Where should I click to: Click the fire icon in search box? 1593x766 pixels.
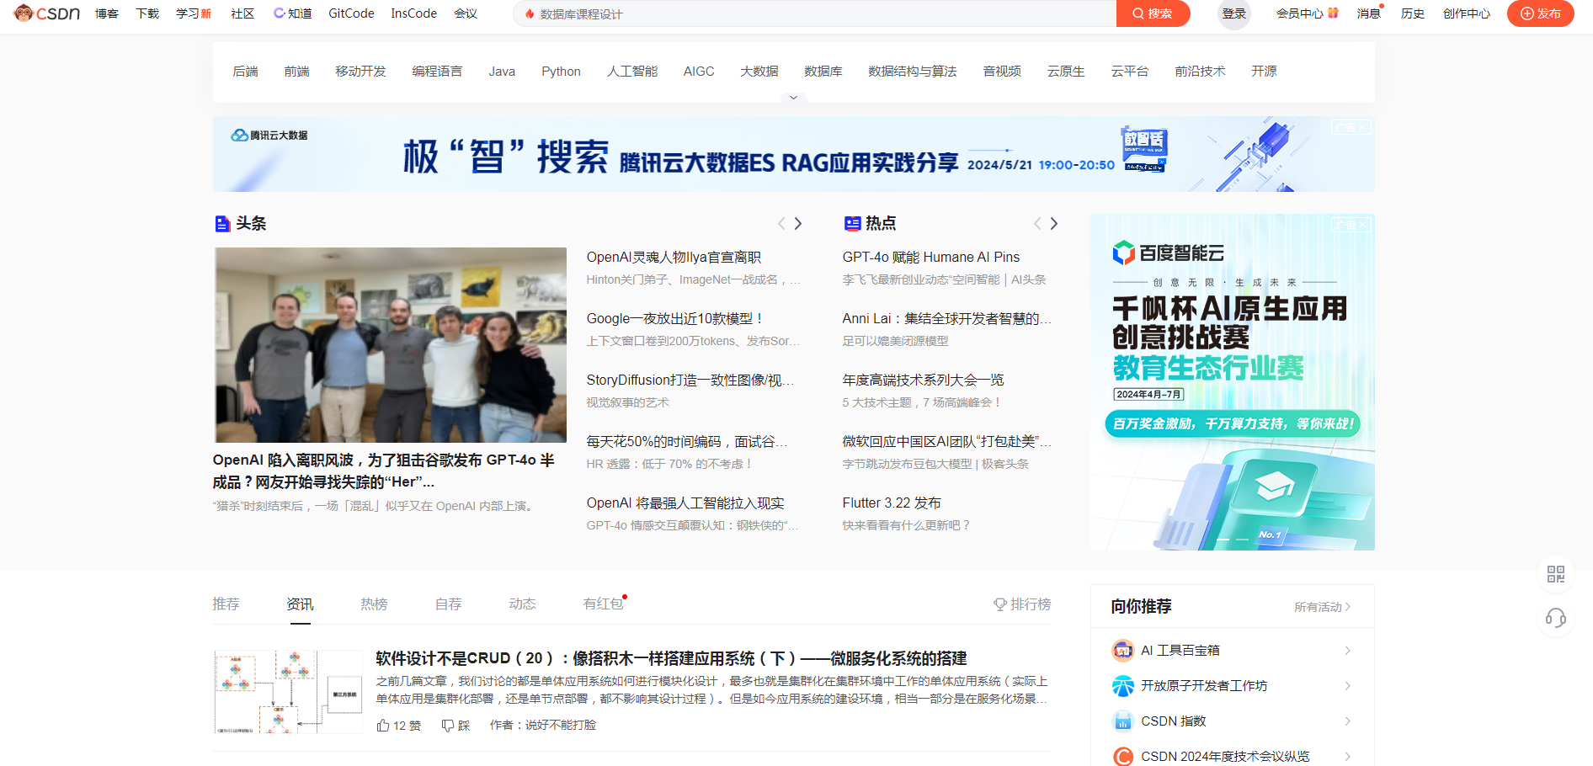530,14
